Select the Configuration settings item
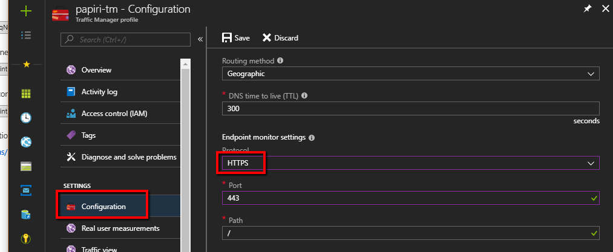 pos(120,207)
